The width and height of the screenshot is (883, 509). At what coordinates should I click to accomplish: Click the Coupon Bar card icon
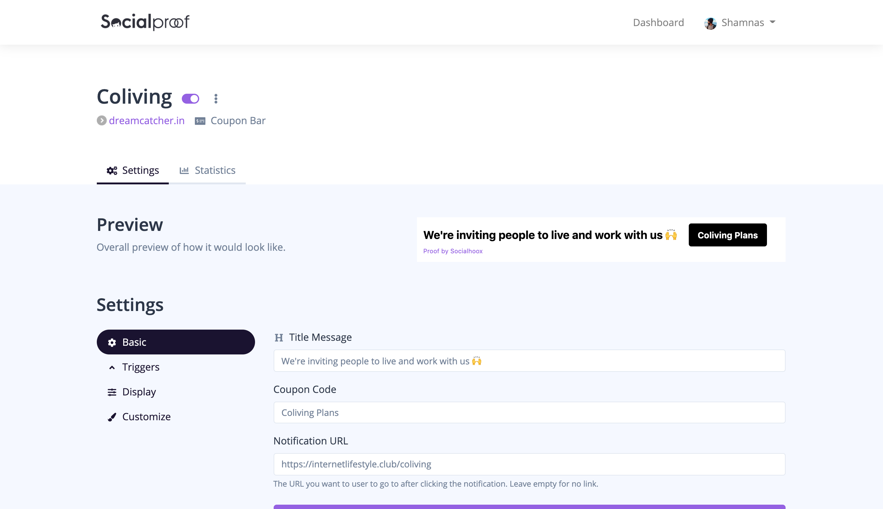[200, 121]
